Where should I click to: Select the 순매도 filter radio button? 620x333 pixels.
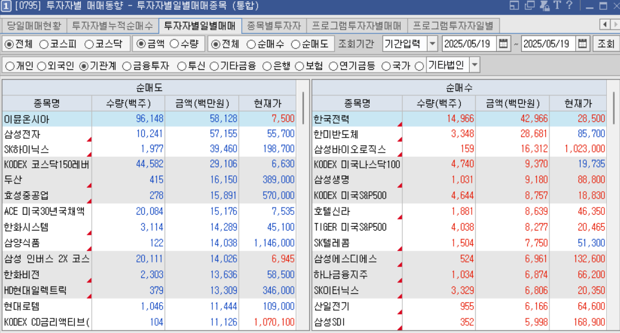tap(296, 44)
